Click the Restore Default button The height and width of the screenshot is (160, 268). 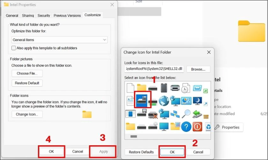pyautogui.click(x=27, y=83)
